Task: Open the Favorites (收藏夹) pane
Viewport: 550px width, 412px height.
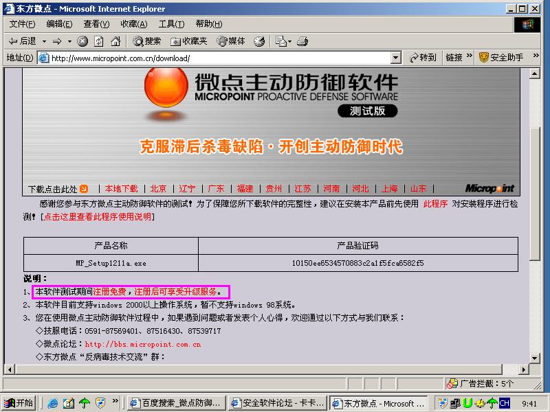Action: coord(188,41)
